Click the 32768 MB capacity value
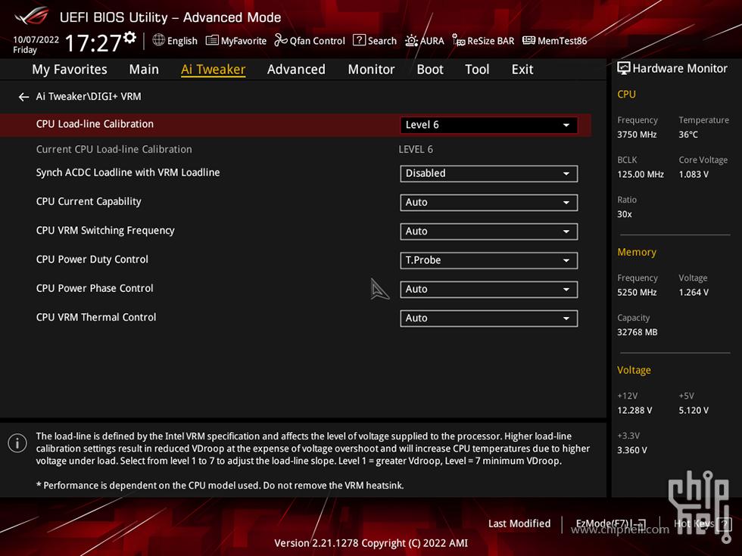Image resolution: width=742 pixels, height=556 pixels. point(637,332)
